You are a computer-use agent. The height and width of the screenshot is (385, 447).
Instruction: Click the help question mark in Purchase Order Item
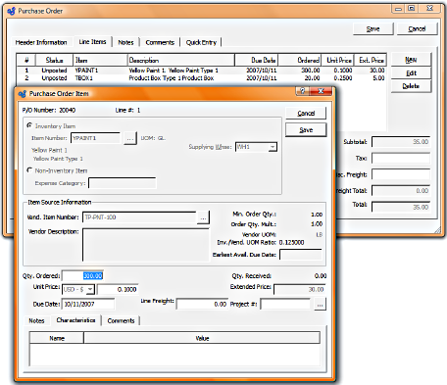pos(303,91)
